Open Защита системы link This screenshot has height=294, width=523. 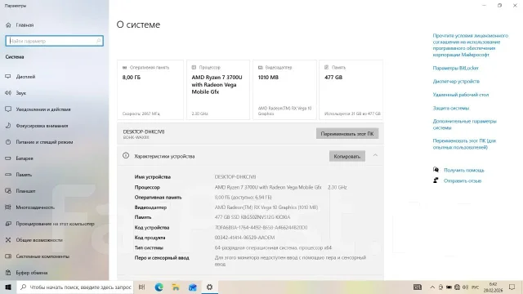coord(451,108)
